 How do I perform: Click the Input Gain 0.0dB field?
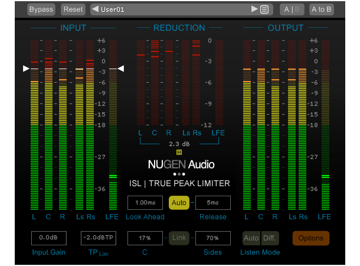coord(48,238)
